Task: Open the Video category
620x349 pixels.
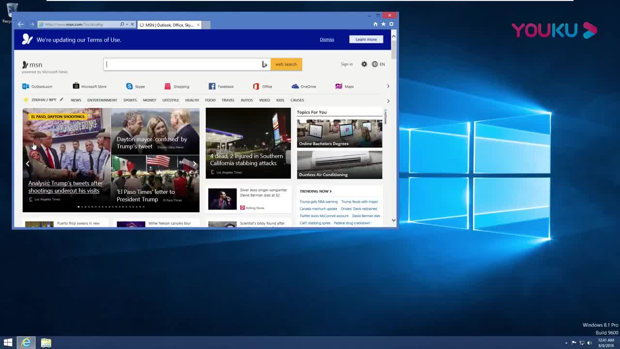Action: click(264, 100)
